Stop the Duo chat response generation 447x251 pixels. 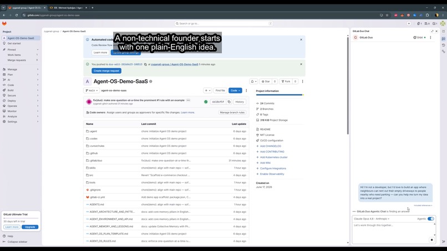tap(431, 240)
